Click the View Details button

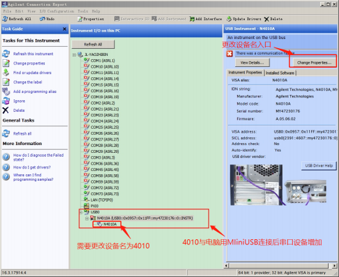pyautogui.click(x=252, y=62)
